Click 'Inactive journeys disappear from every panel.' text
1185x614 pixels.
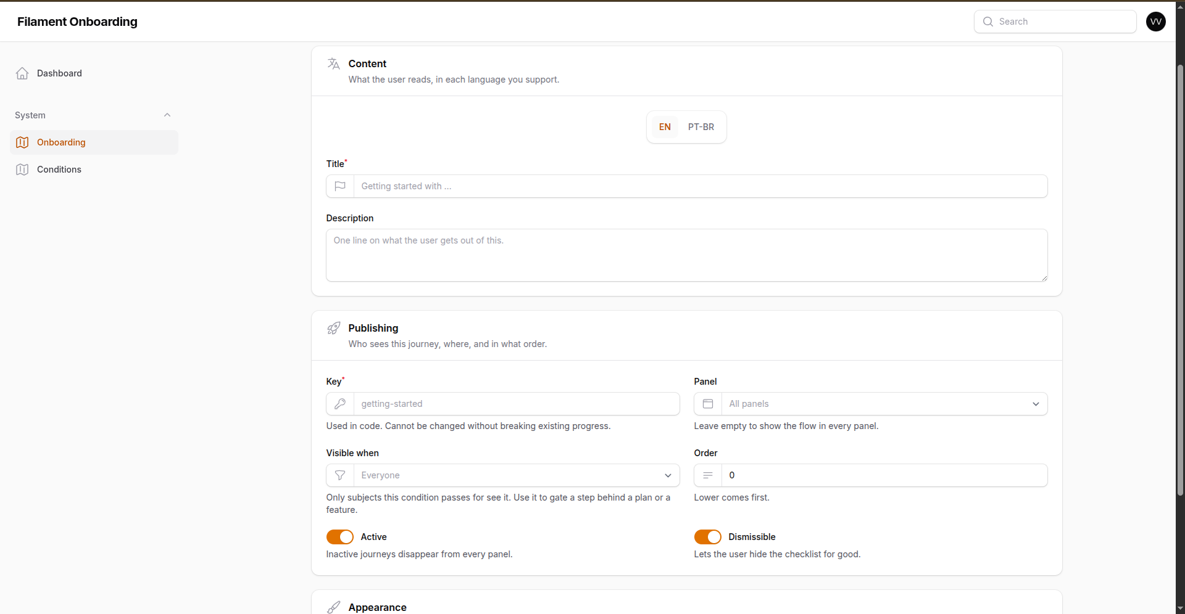click(x=420, y=554)
